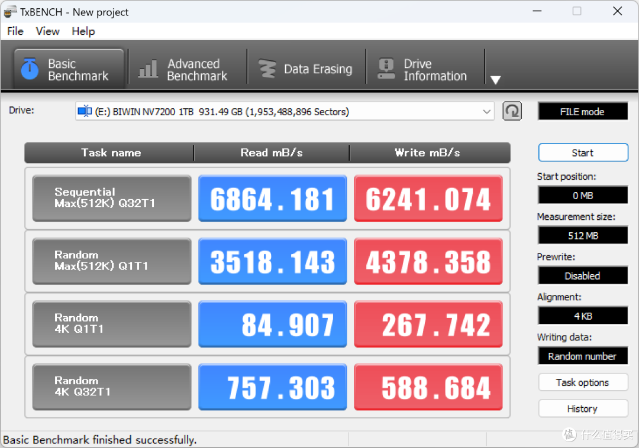Image resolution: width=639 pixels, height=448 pixels.
Task: Switch to the Basic Benchmark tab
Action: [69, 69]
